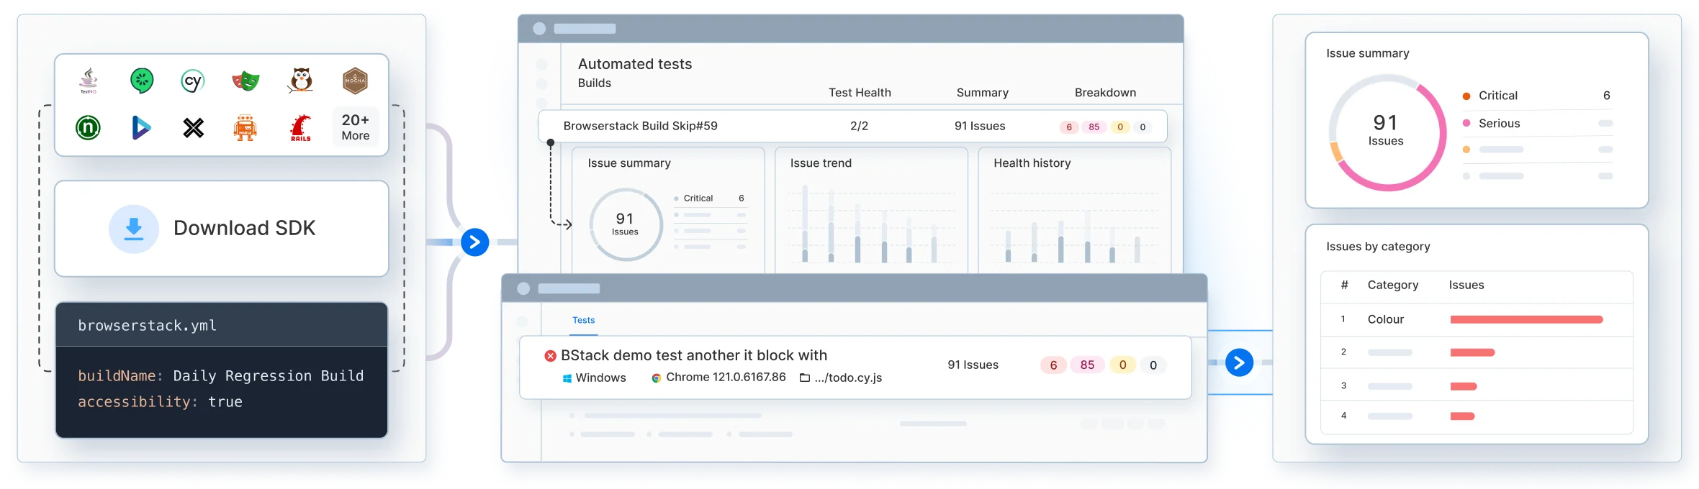The height and width of the screenshot is (489, 1699).
Task: Open the "20+ More" frameworks tile
Action: (x=356, y=127)
